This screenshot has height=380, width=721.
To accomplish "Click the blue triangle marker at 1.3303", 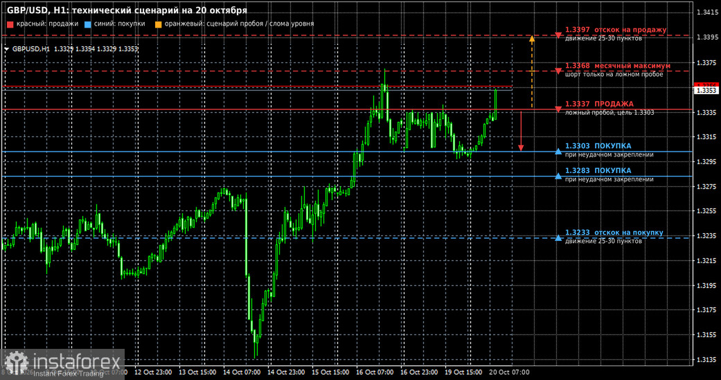I will tap(558, 151).
